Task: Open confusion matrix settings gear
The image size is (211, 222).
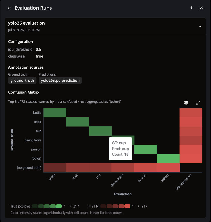Action: click(186, 102)
